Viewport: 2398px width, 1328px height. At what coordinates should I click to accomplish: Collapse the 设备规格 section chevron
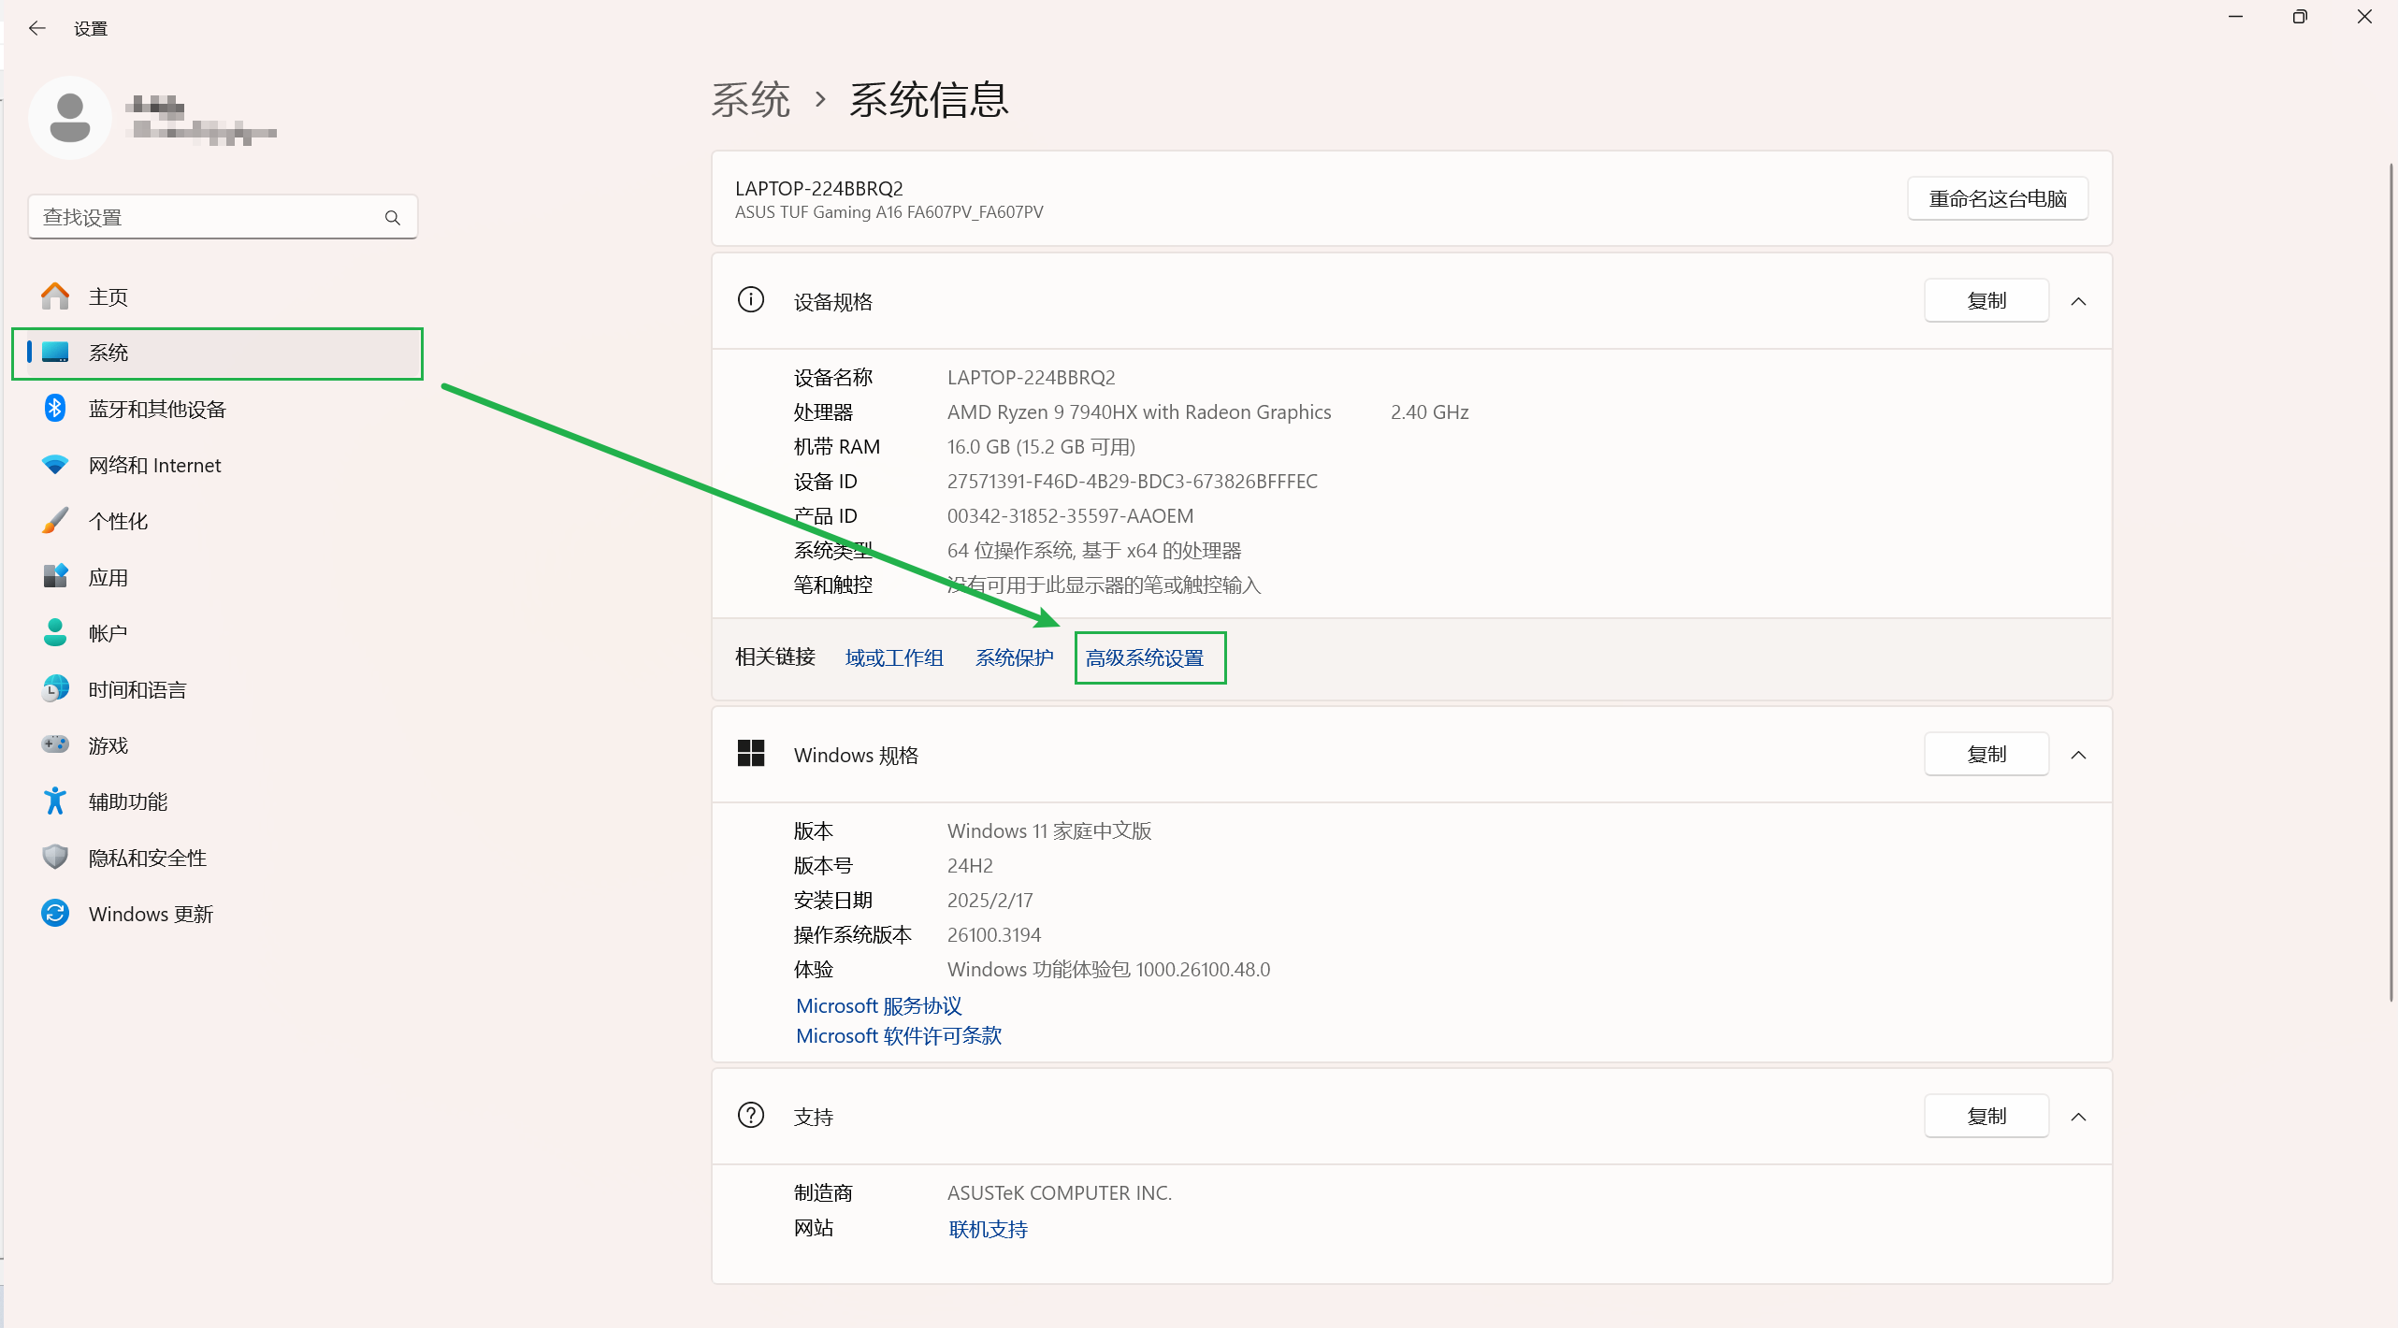[2078, 301]
